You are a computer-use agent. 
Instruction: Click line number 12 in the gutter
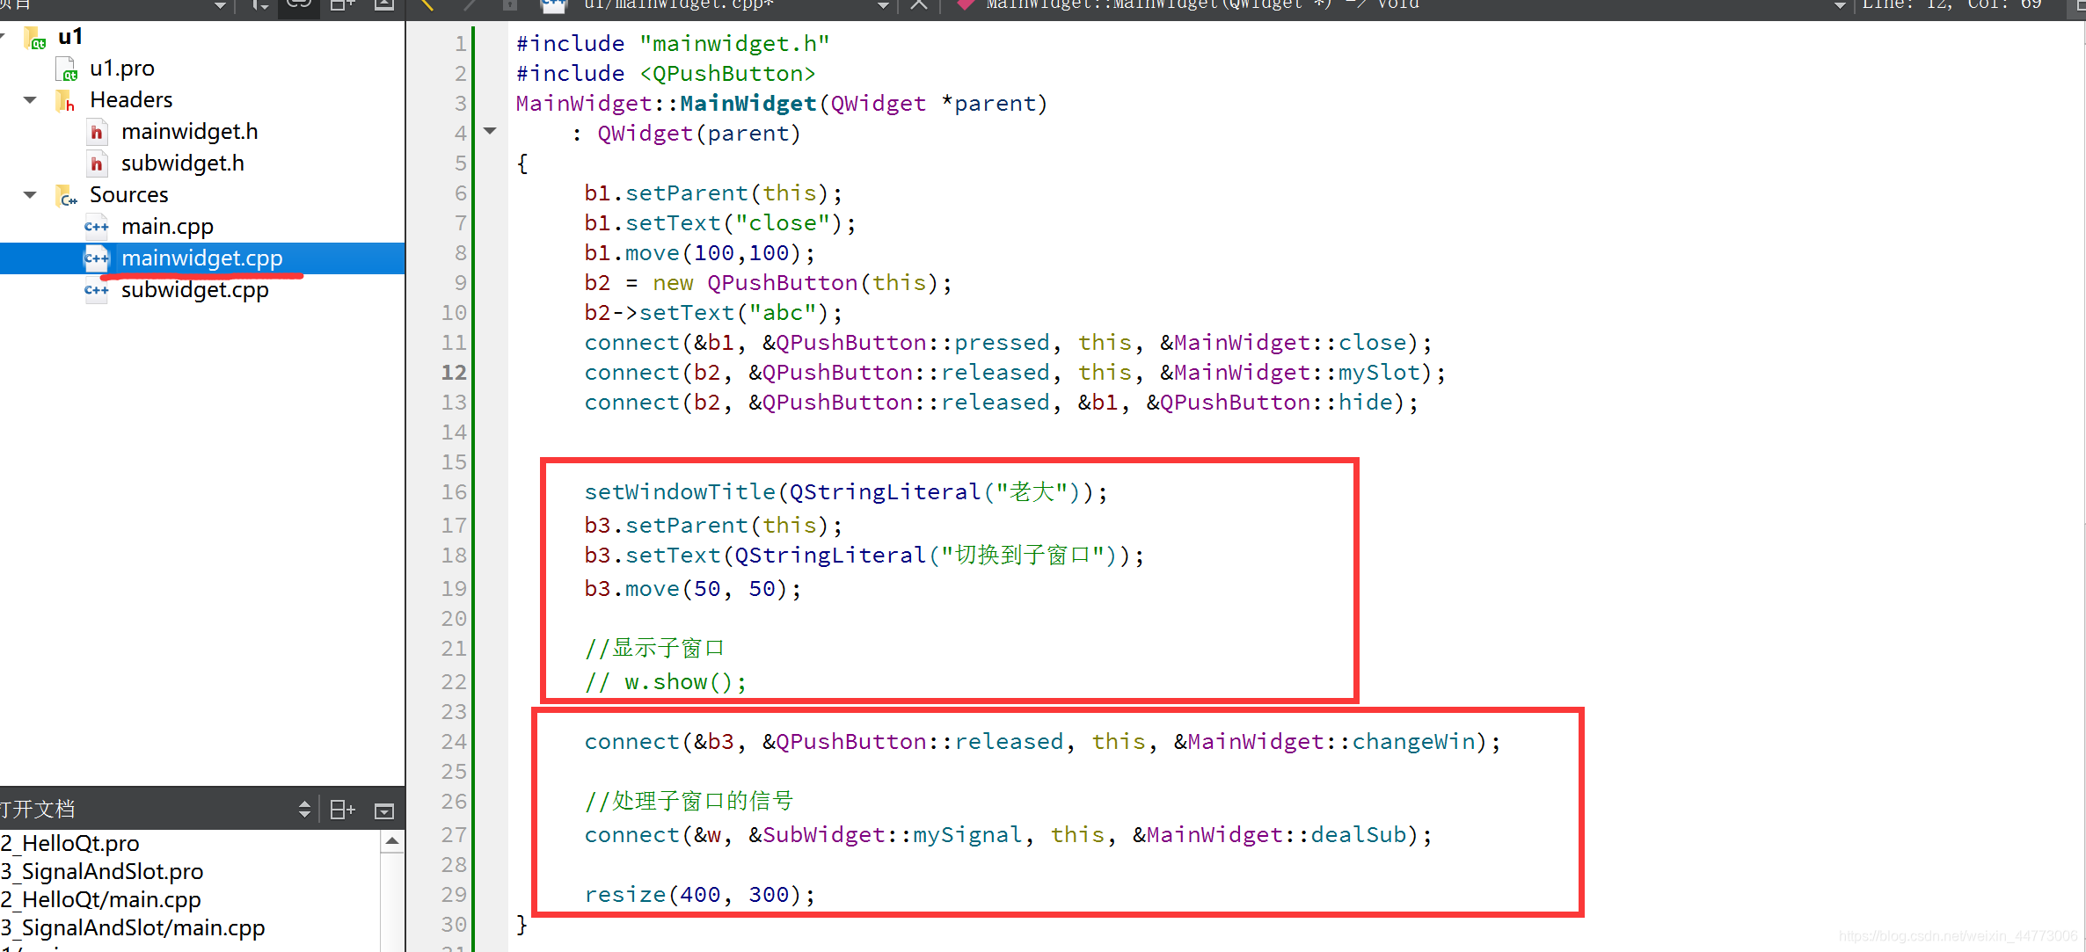click(453, 373)
